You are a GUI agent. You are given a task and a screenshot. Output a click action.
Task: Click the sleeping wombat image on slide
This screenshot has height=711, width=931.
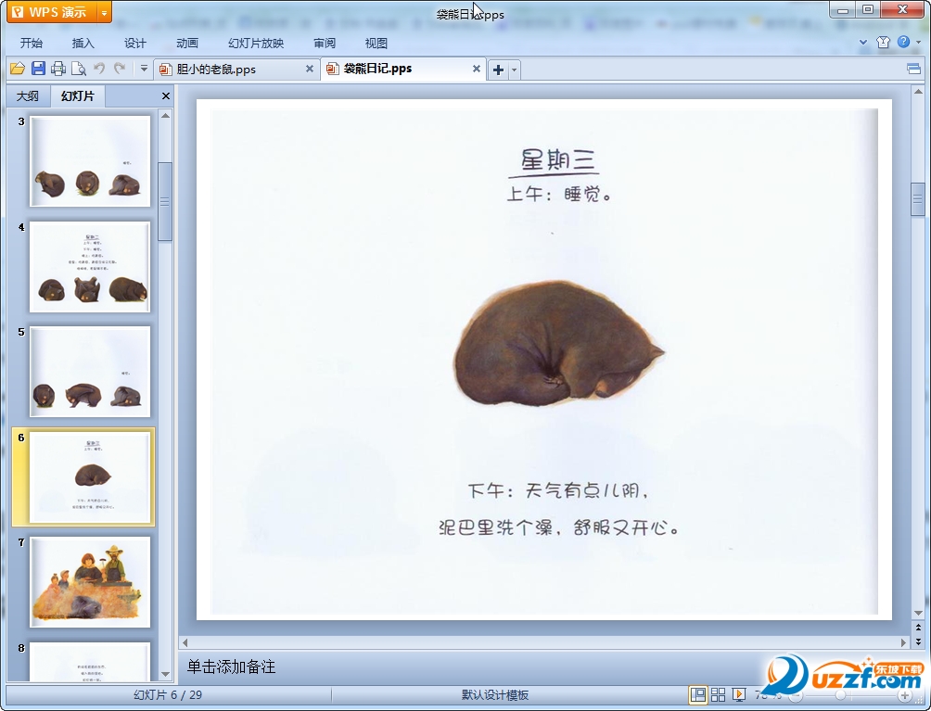[x=558, y=343]
